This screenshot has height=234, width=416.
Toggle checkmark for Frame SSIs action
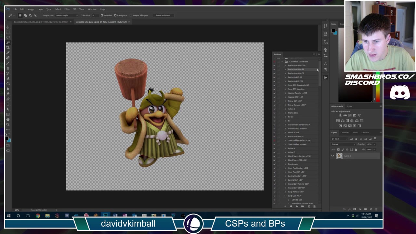point(274,113)
